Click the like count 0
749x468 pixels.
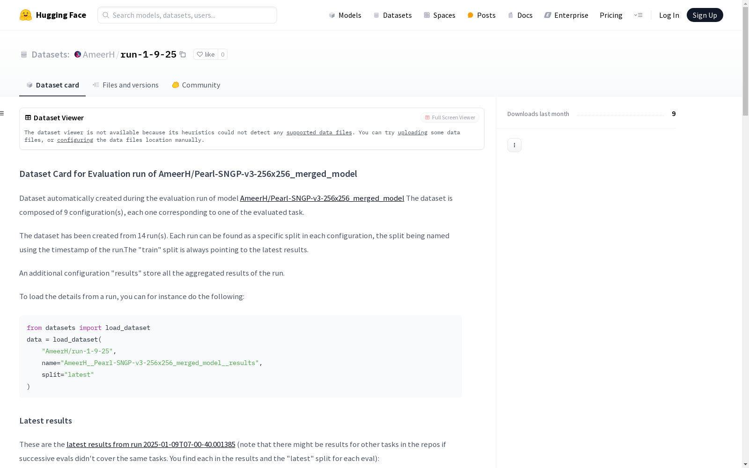pos(223,54)
